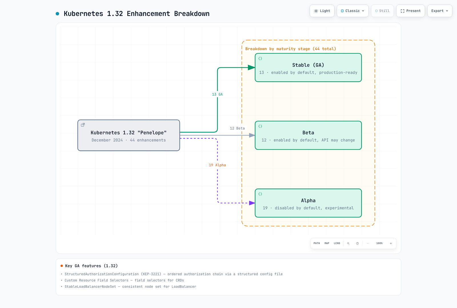Click the blue status dot beside the title
This screenshot has height=308, width=457.
tap(57, 14)
